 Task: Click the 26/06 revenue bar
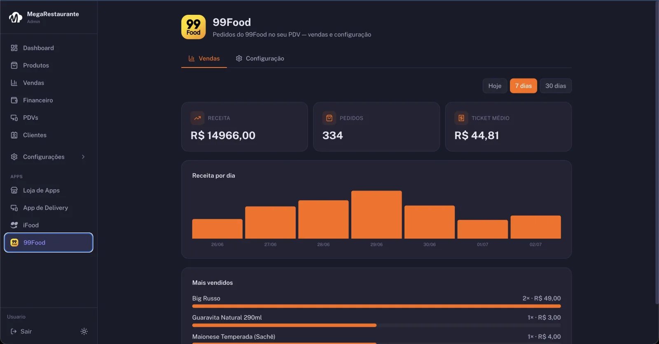(217, 229)
